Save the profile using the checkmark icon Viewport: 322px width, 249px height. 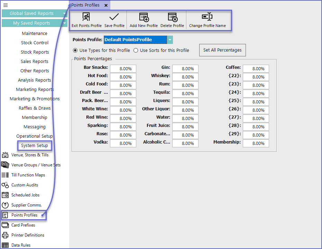[114, 17]
